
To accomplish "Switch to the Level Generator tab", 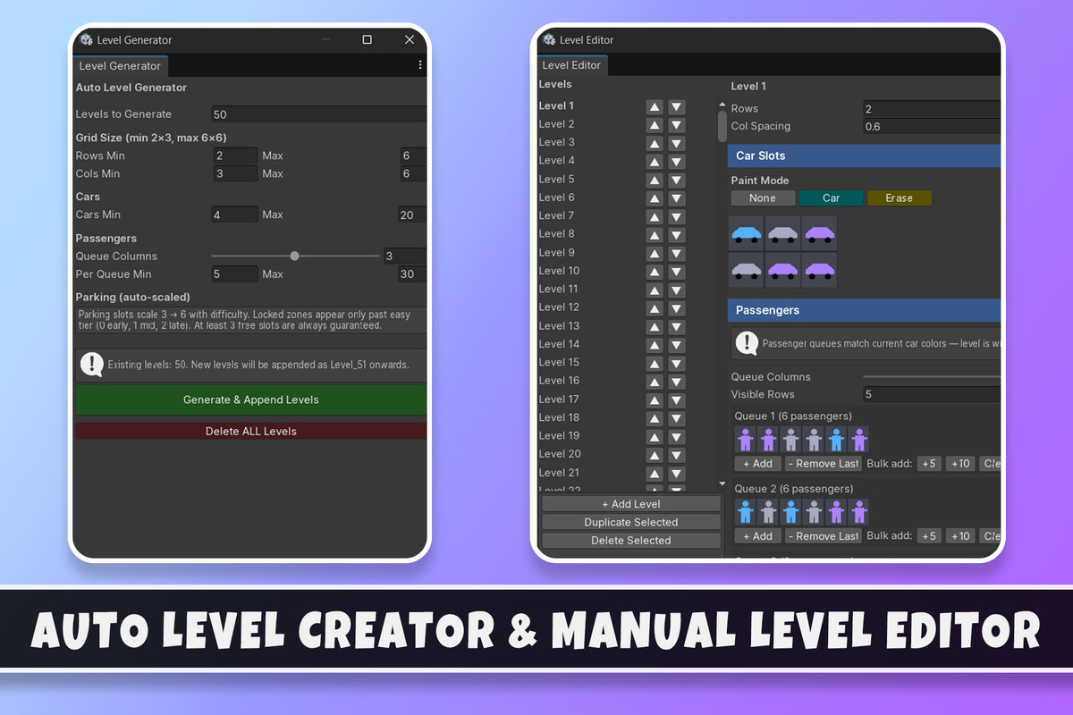I will click(x=120, y=66).
